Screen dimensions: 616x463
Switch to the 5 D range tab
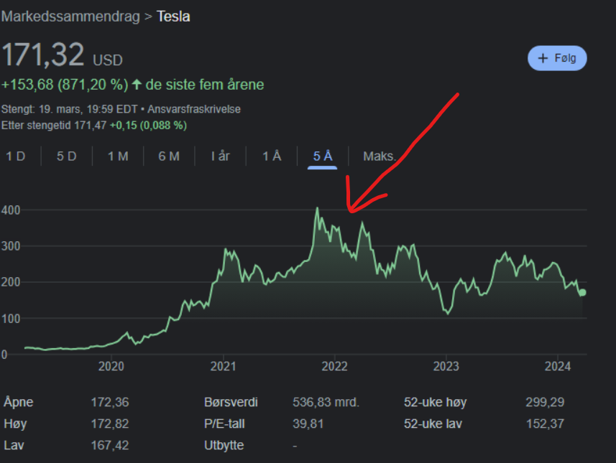coord(67,156)
